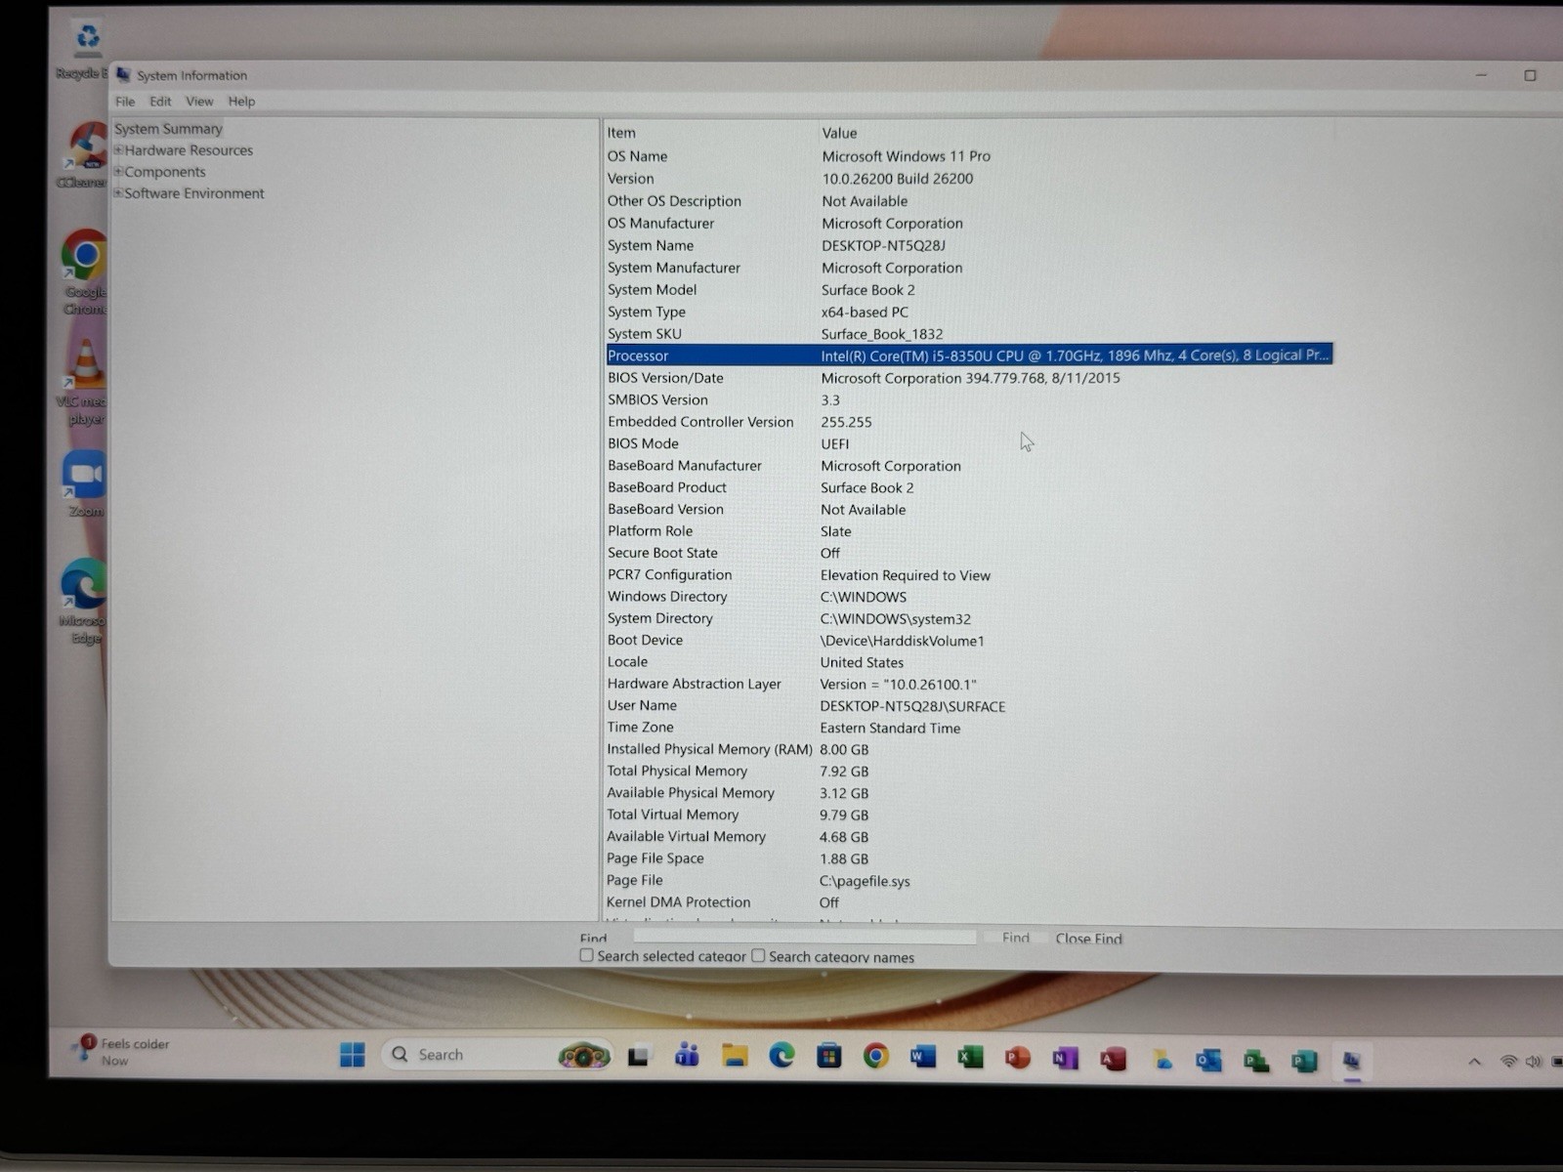1563x1172 pixels.
Task: Select the CCleaner desktop shortcut
Action: (x=86, y=154)
